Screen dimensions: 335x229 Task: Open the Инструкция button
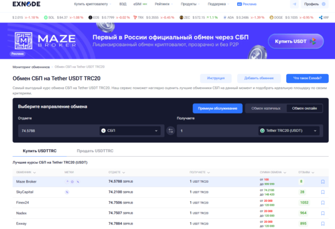216,79
